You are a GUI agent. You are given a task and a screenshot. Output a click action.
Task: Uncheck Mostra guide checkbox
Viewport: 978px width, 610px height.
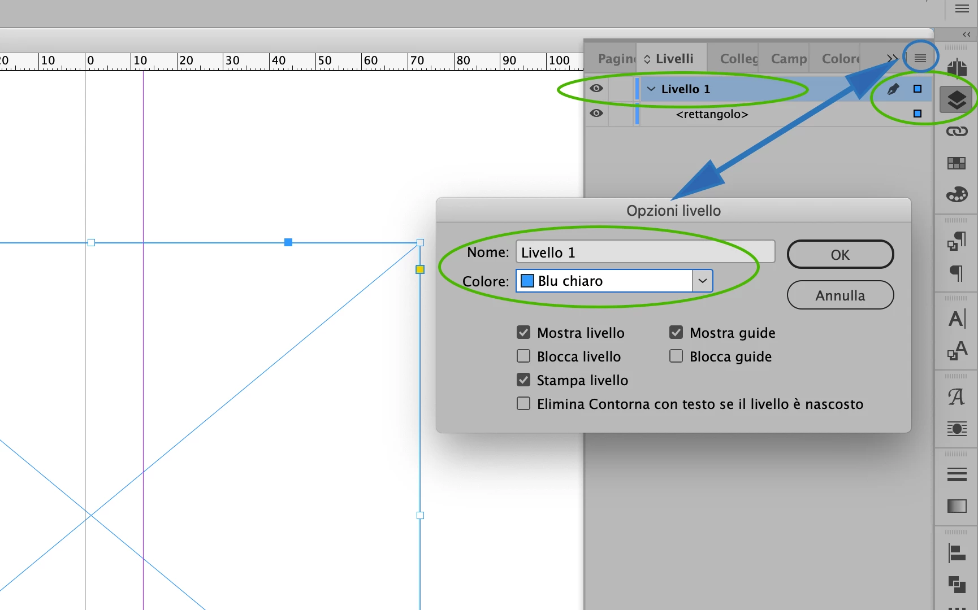point(676,333)
